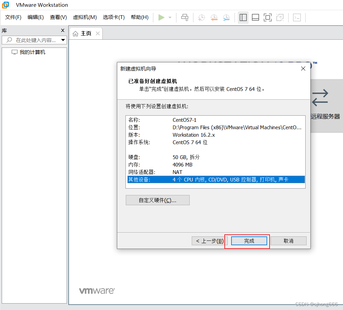Close the 库 library panel
This screenshot has height=310, width=343.
coord(63,30)
